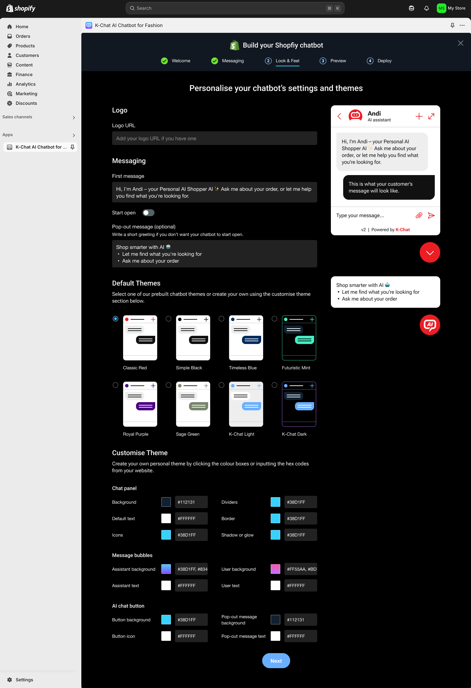The height and width of the screenshot is (688, 471).
Task: Go to Preview step
Action: pos(333,61)
